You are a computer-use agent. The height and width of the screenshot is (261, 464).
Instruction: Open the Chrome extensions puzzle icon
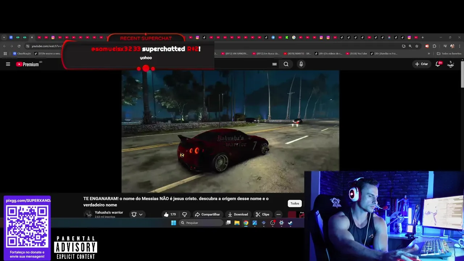click(434, 46)
